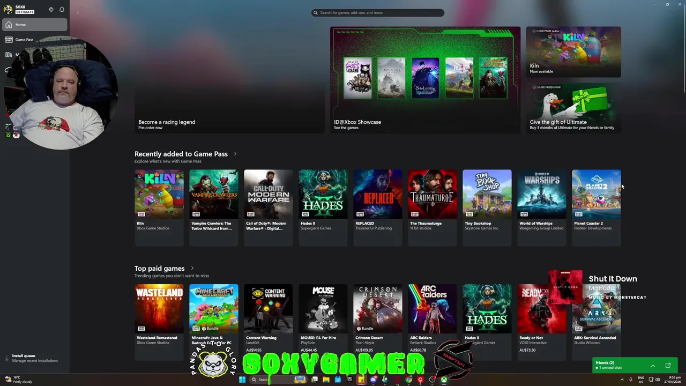Open the Kiln Now available banner

click(x=573, y=52)
